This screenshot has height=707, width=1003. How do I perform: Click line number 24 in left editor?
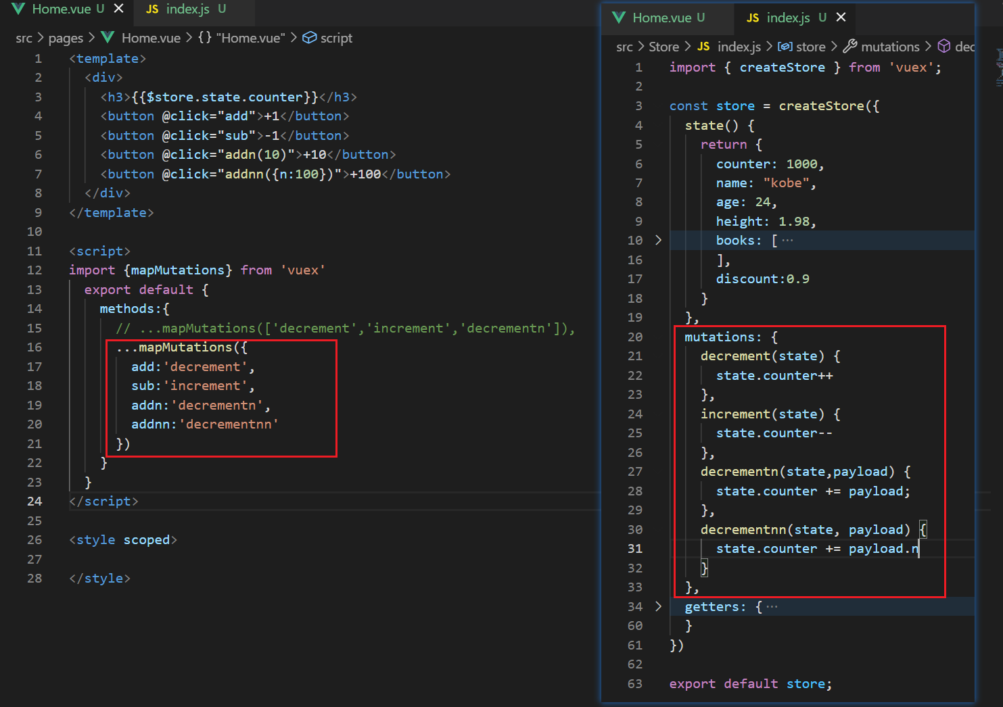click(34, 501)
